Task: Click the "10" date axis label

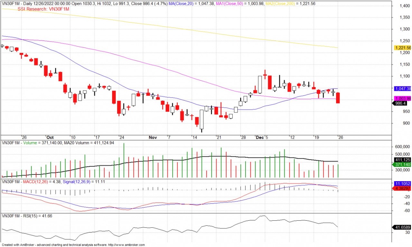Action: coord(73,137)
